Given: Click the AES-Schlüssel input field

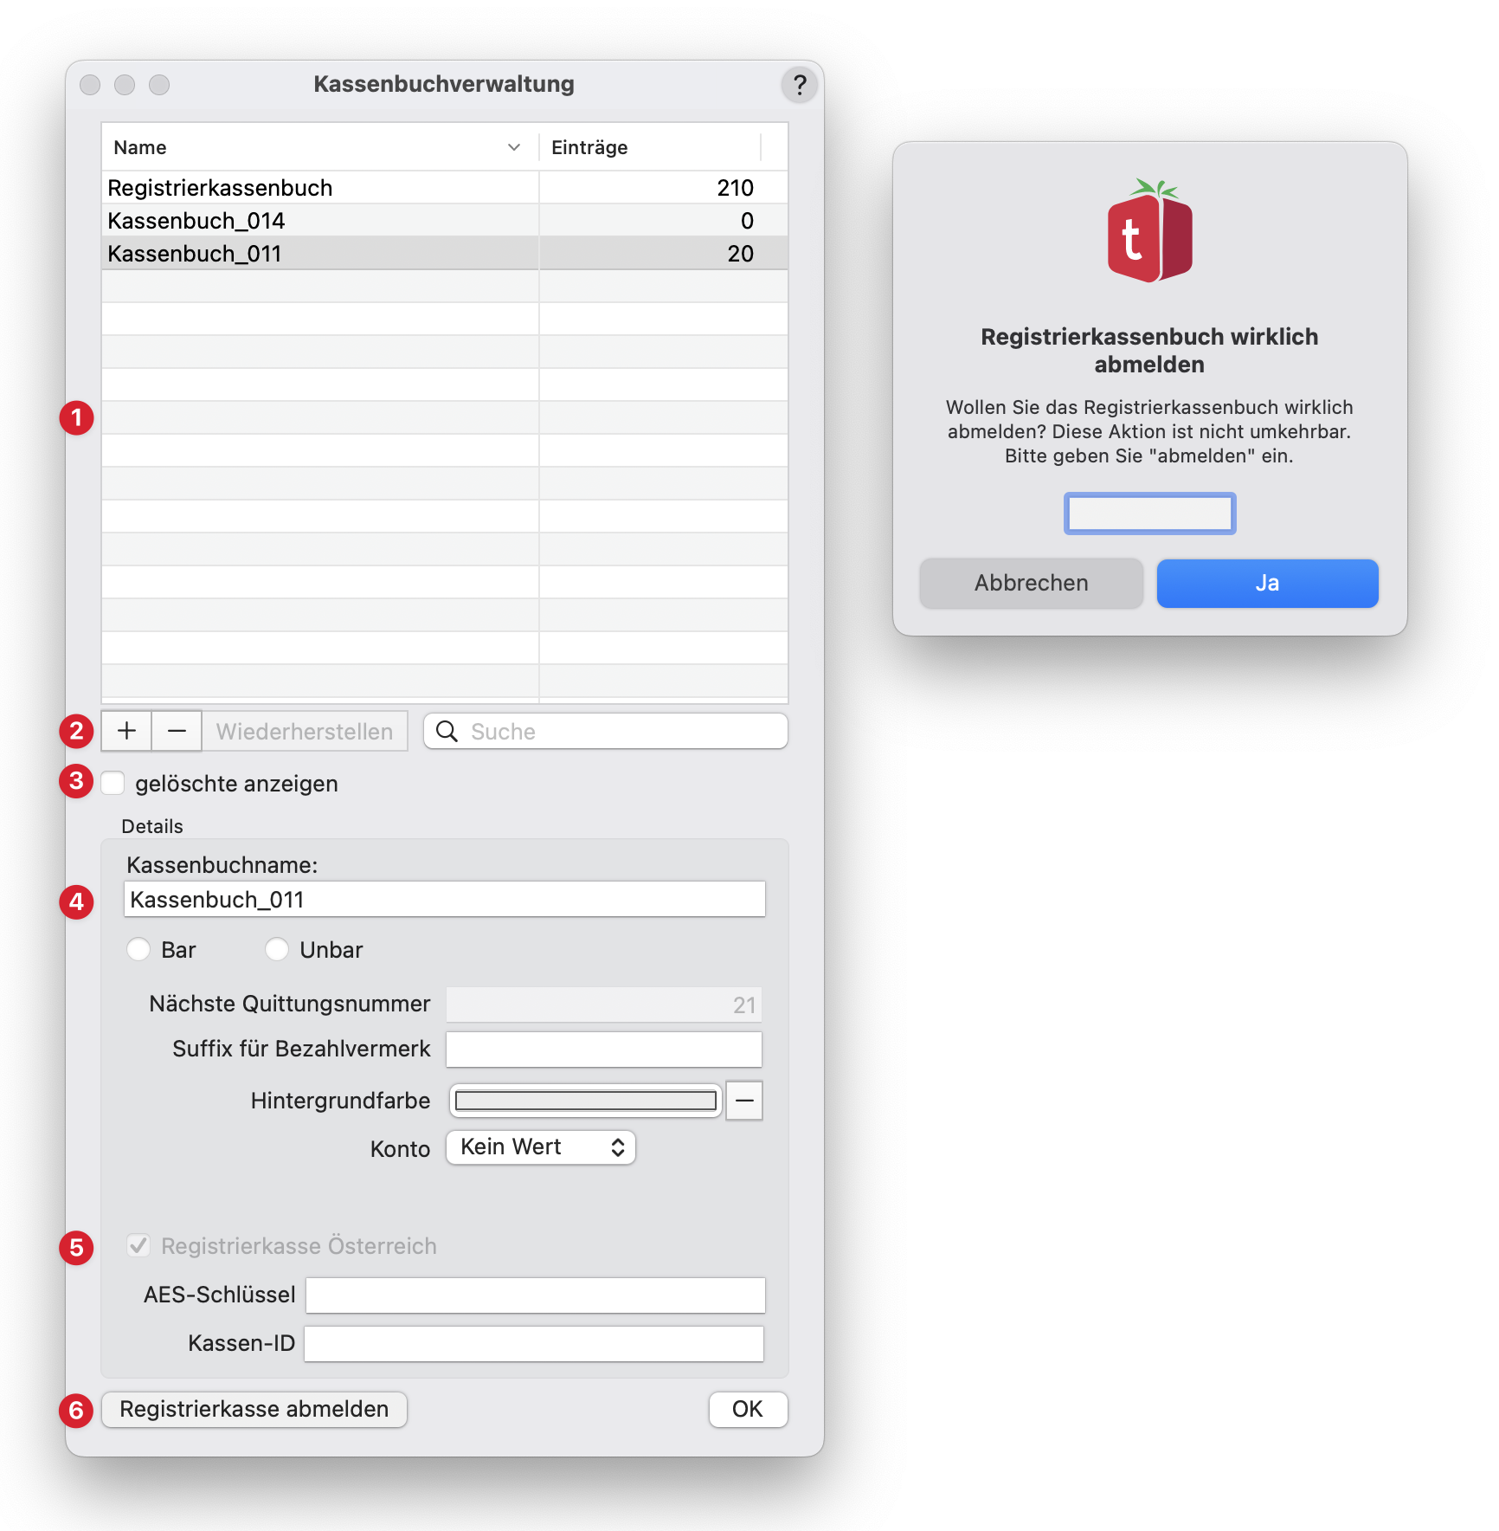Looking at the screenshot, I should (535, 1295).
